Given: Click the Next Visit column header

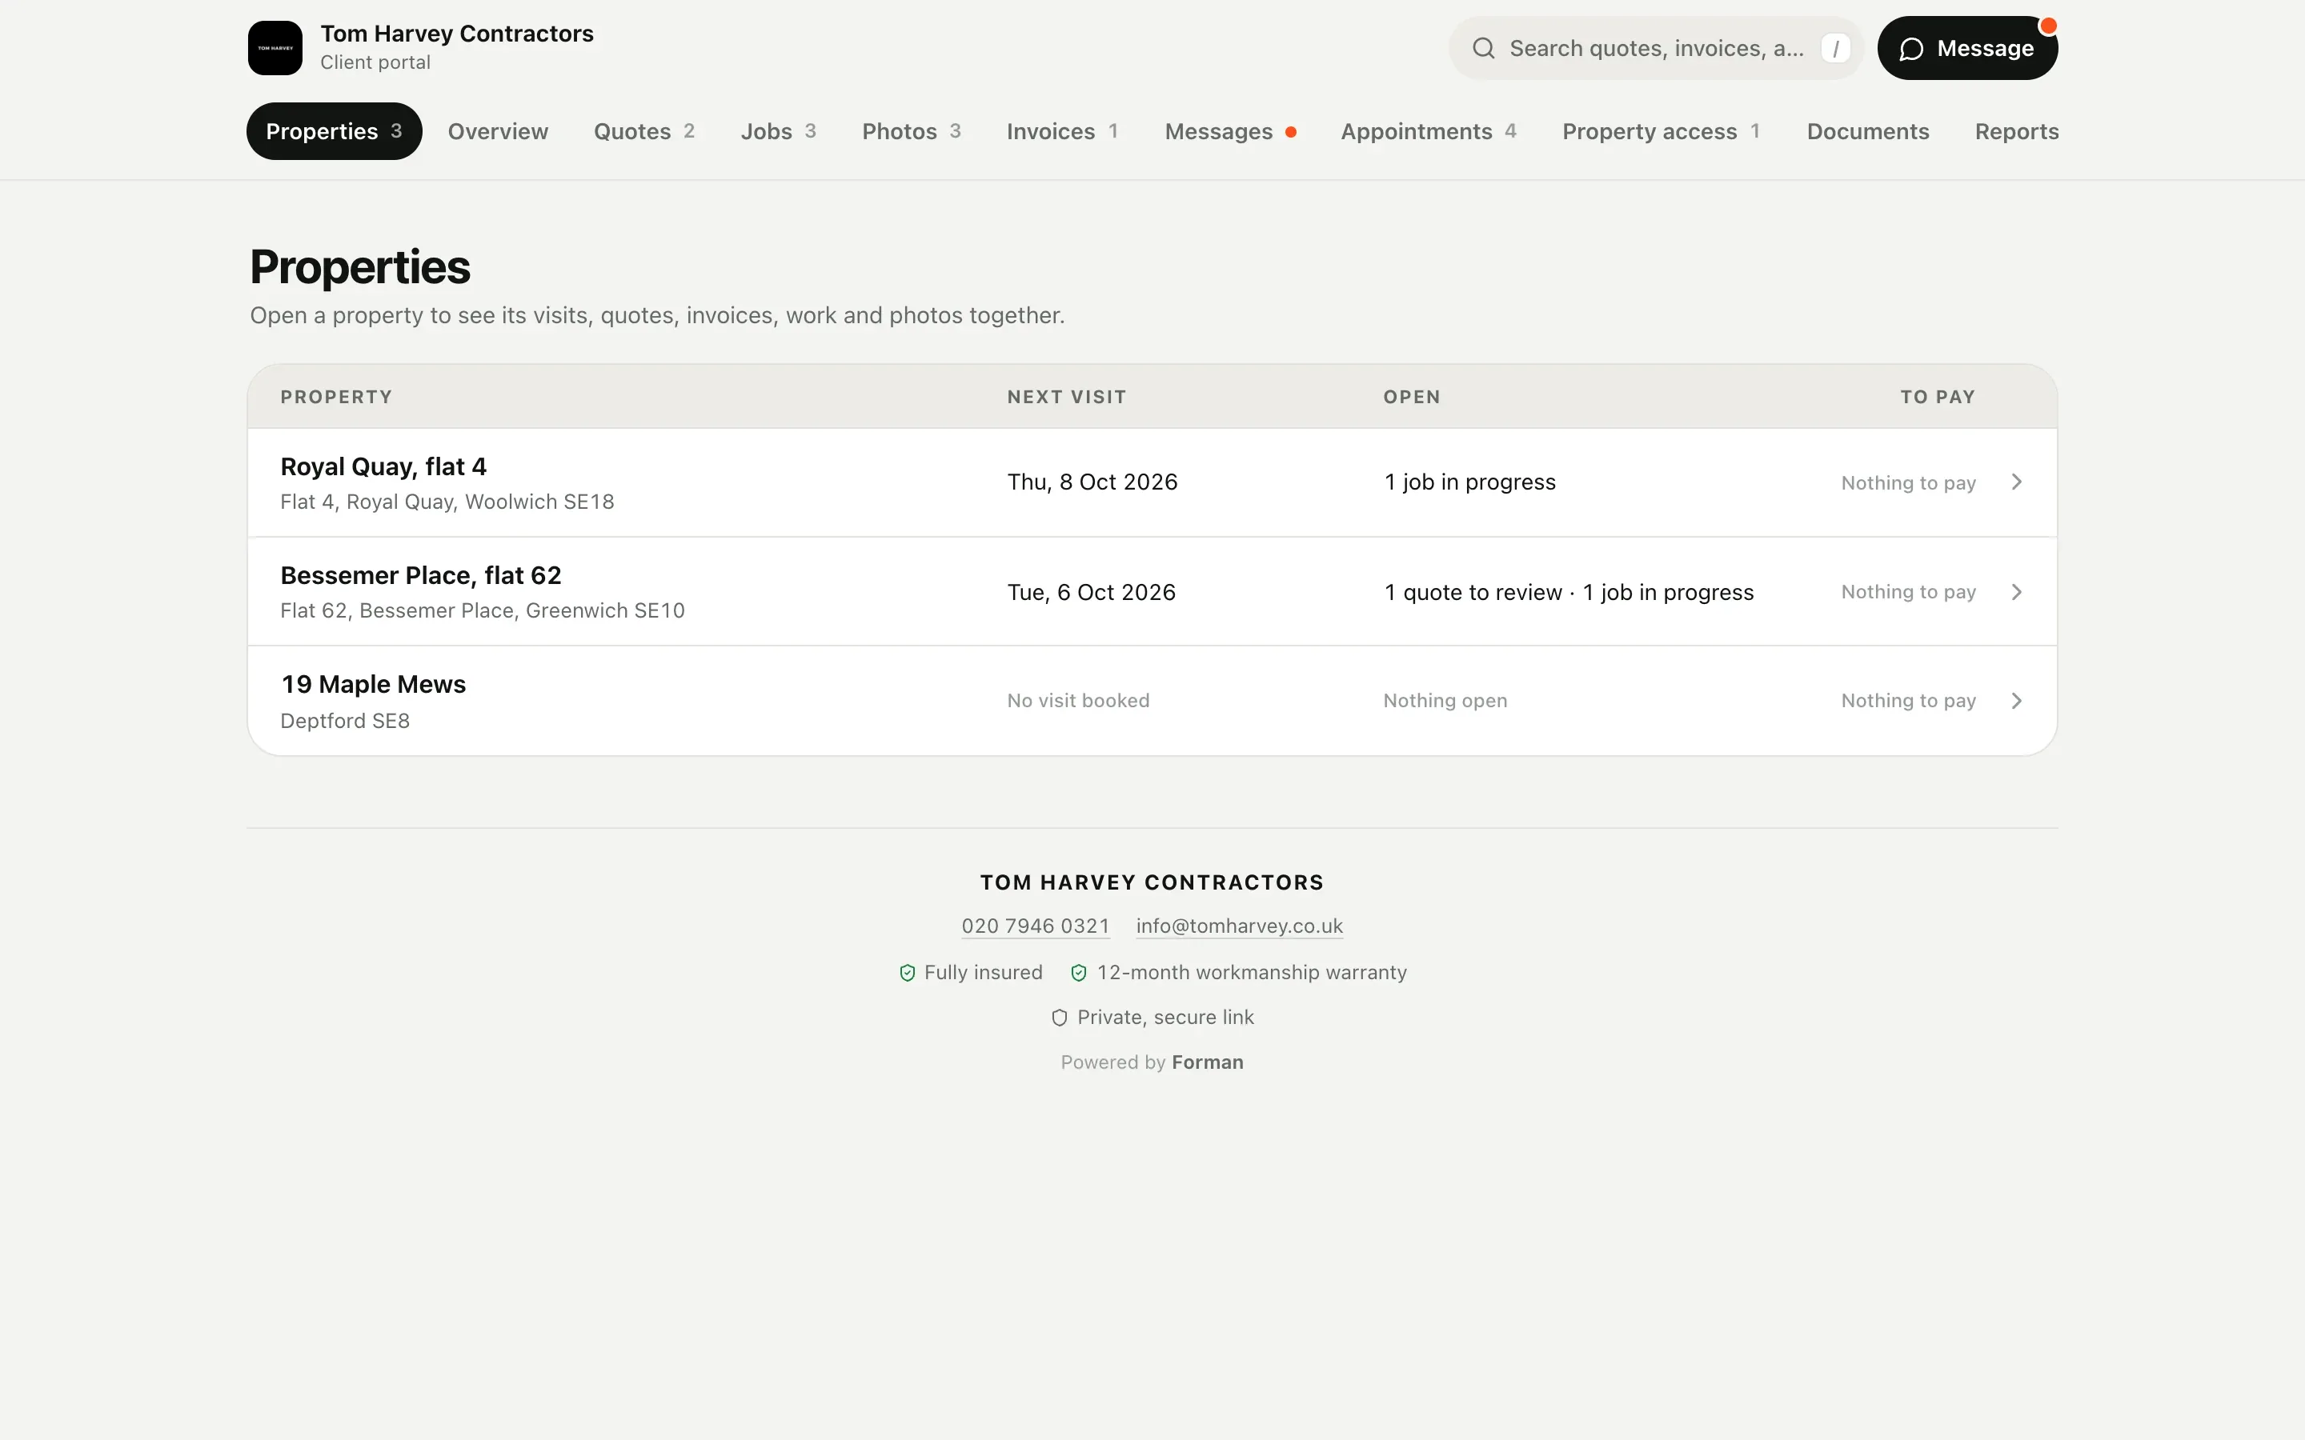Looking at the screenshot, I should click(1067, 397).
